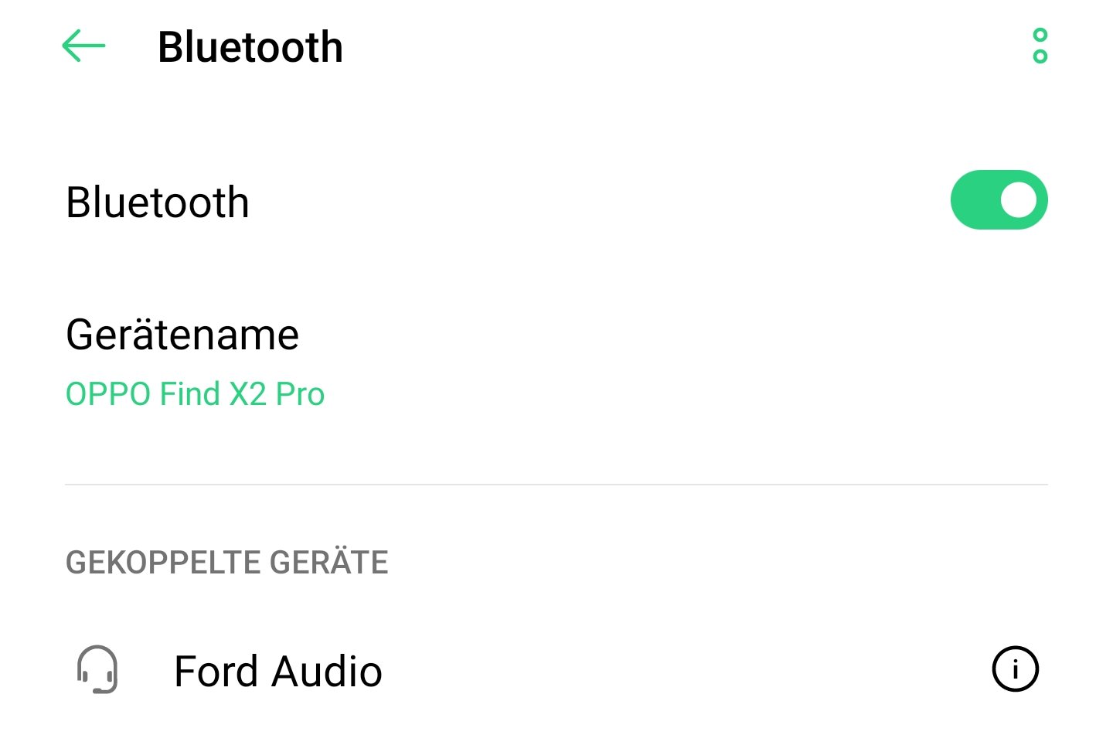Tap the headset icon beside Ford Audio
The width and height of the screenshot is (1113, 752).
(97, 669)
